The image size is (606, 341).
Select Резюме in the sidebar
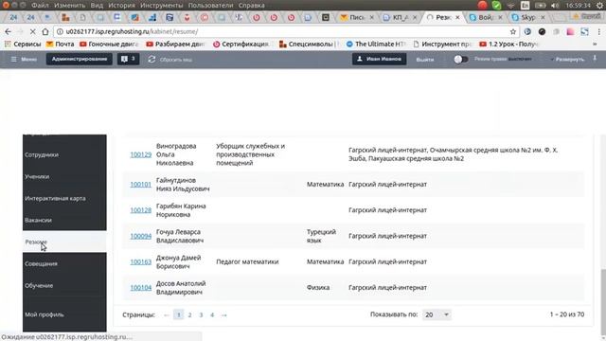tap(64, 242)
